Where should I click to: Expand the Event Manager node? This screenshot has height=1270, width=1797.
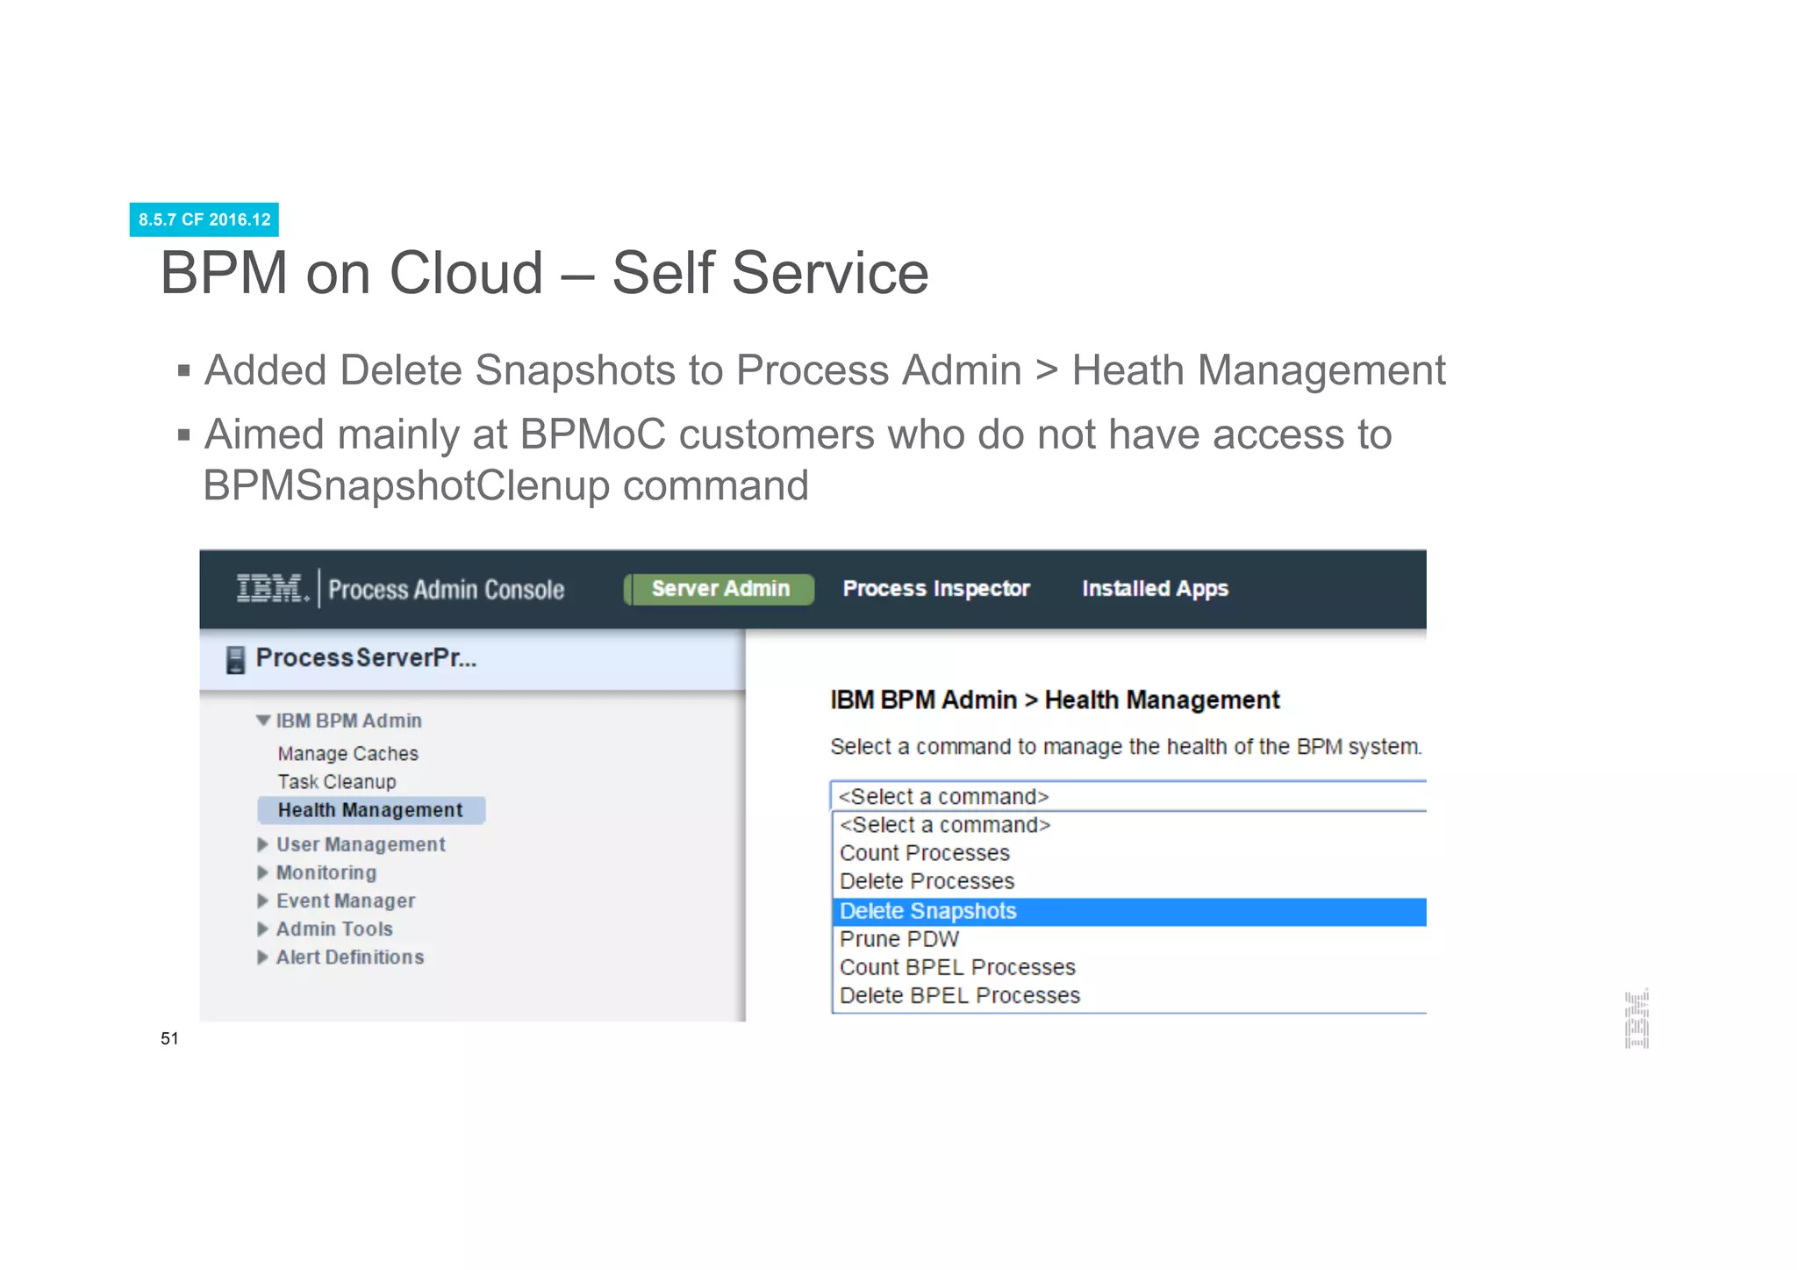(x=262, y=900)
